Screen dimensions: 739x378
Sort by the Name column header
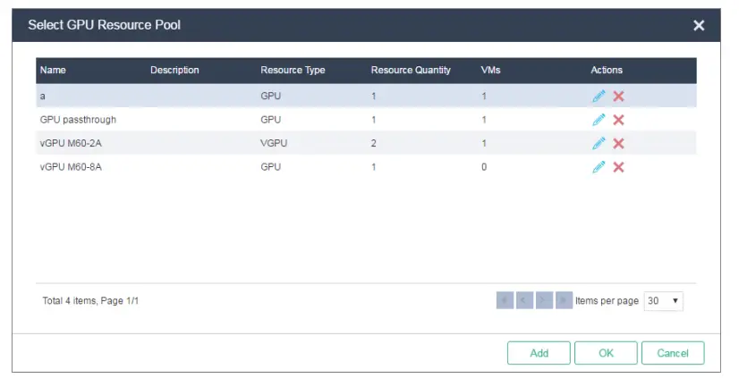53,70
